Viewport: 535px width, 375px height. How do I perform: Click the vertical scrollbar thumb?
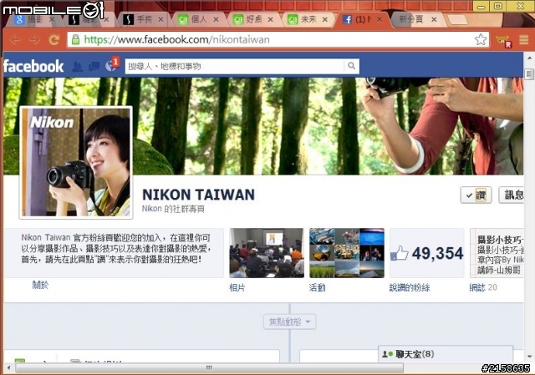tap(529, 74)
